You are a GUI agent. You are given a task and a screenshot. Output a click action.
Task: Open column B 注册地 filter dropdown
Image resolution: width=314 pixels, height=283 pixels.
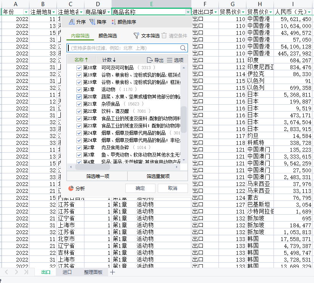53,12
